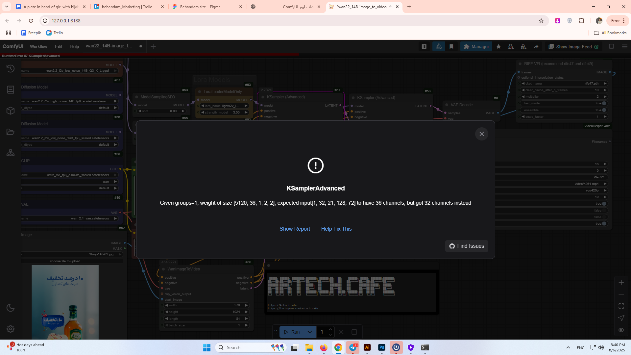Open the Manager panel
This screenshot has width=631, height=355.
click(x=476, y=47)
